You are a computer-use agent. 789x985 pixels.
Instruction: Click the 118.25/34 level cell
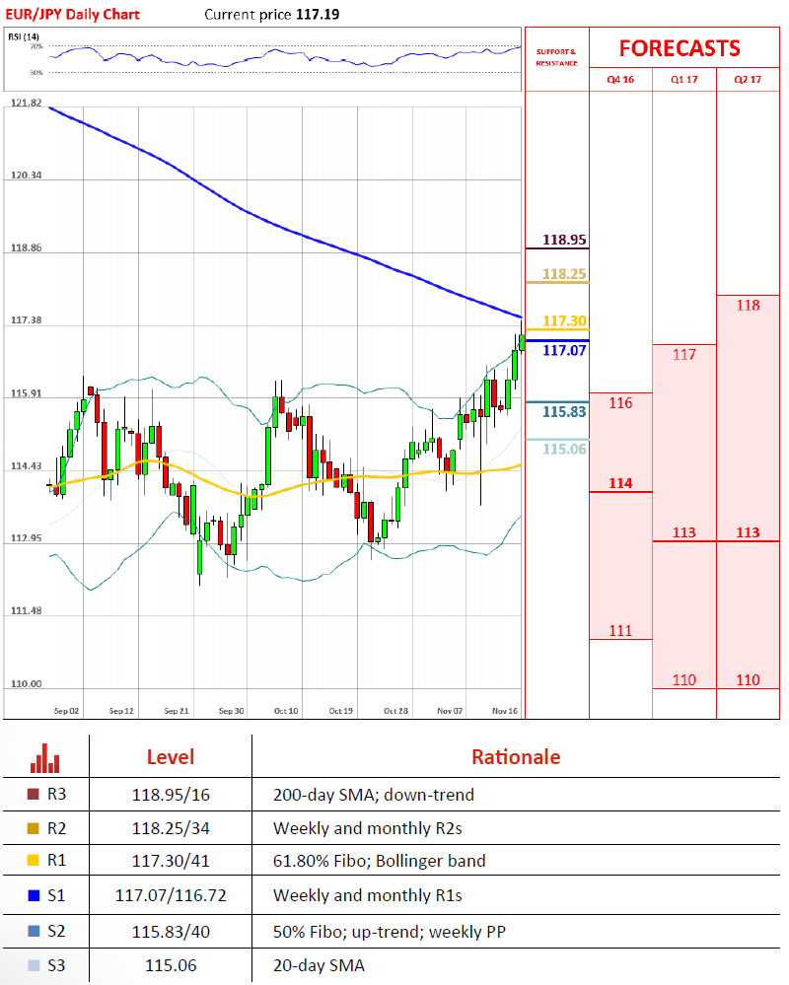pos(171,828)
